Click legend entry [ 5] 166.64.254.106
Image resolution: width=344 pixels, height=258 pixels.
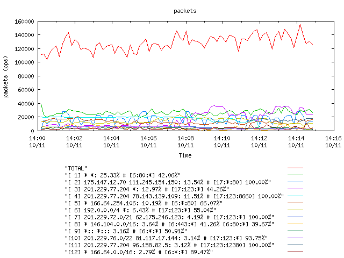pyautogui.click(x=144, y=203)
